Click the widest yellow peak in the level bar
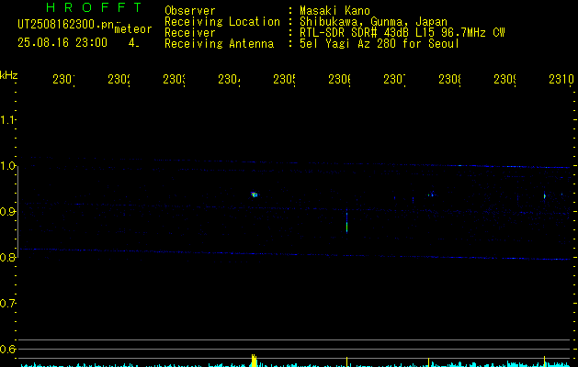Image resolution: width=578 pixels, height=367 pixels. pyautogui.click(x=254, y=361)
